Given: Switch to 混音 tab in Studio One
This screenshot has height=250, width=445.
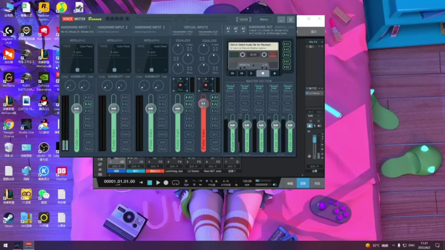Looking at the screenshot, I should coord(303,183).
